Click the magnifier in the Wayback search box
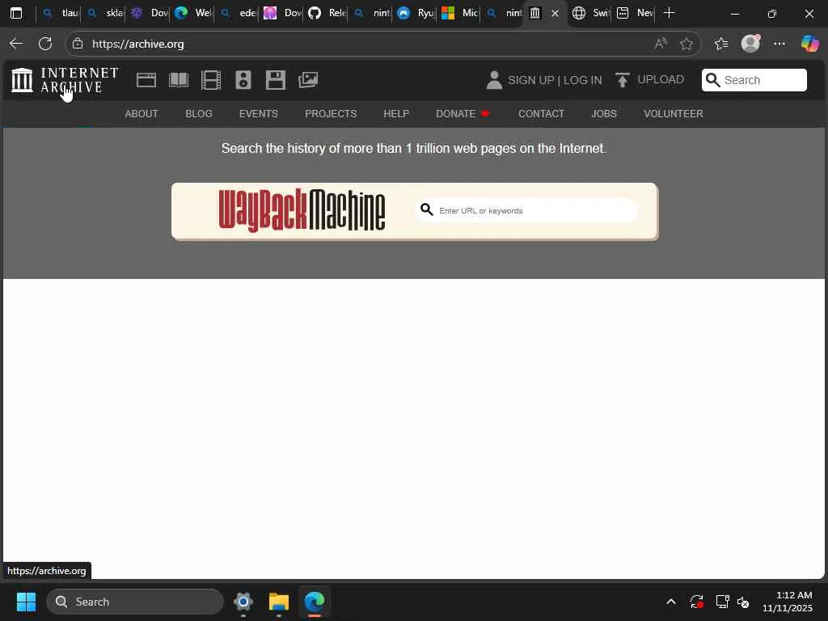 tap(427, 209)
